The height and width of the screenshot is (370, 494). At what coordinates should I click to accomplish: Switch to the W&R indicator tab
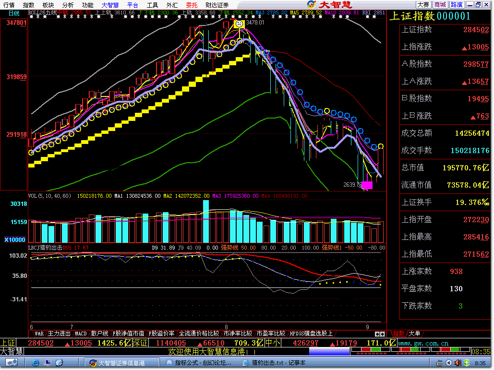click(39, 334)
